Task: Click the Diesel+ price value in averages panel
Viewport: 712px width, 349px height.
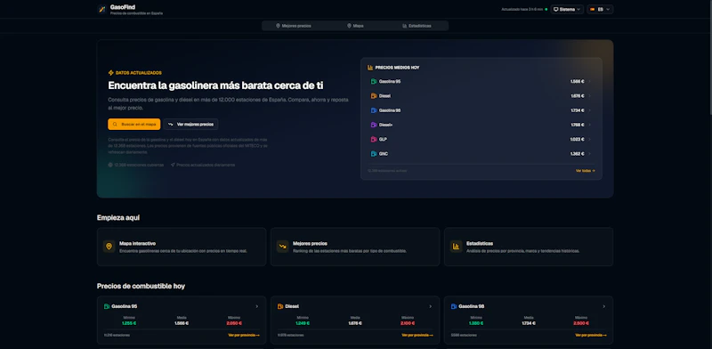Action: (577, 125)
